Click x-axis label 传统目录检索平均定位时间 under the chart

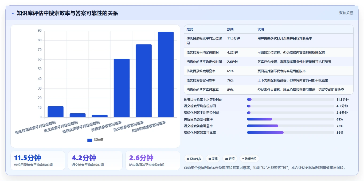click(x=36, y=127)
